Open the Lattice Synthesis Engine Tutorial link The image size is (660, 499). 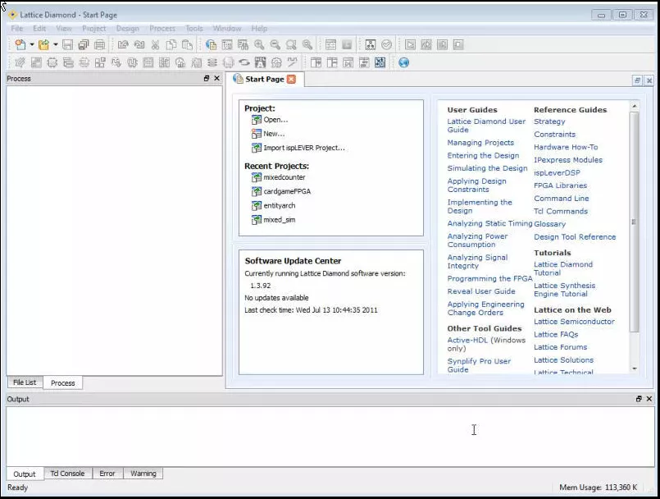click(x=564, y=290)
